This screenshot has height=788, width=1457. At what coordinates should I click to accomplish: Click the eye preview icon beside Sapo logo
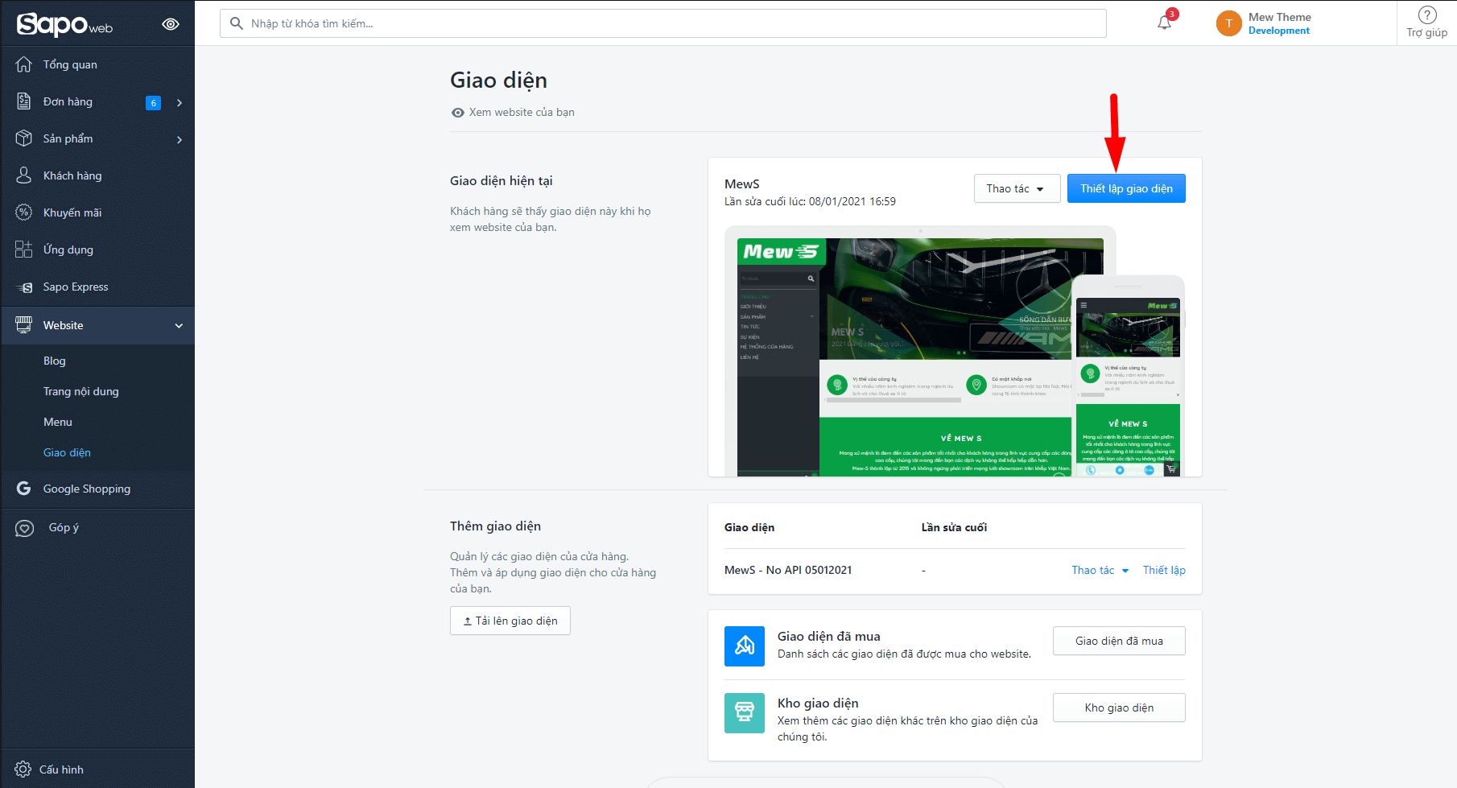click(171, 24)
